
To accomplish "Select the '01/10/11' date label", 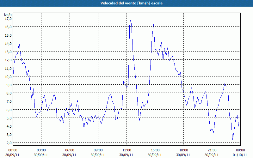I will click(x=240, y=155).
